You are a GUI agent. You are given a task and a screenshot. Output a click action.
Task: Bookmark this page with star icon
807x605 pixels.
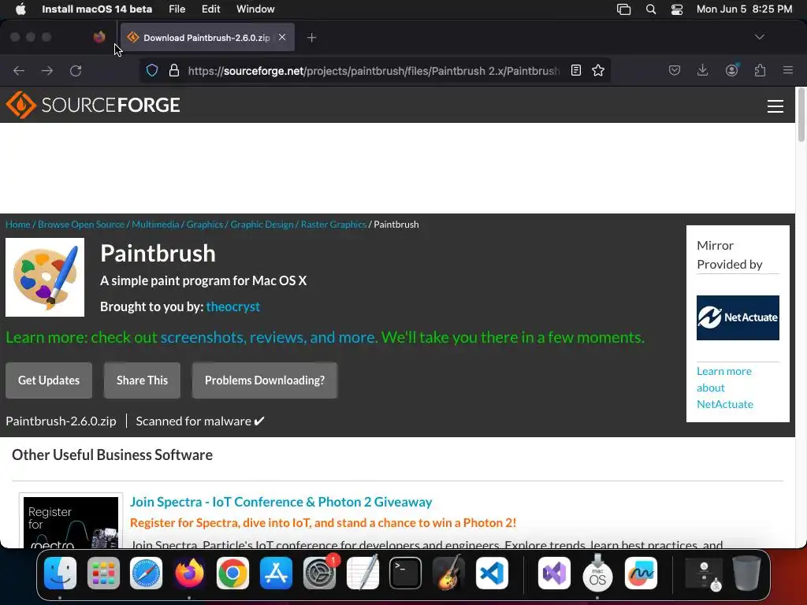click(598, 70)
